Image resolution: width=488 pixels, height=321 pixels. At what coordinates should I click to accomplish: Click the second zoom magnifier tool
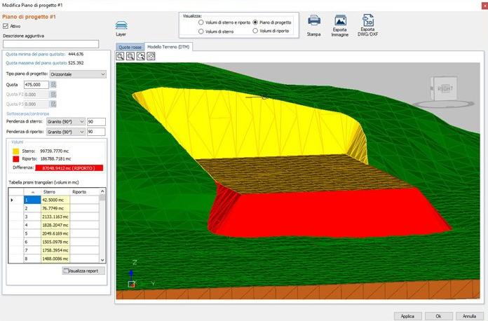pyautogui.click(x=130, y=56)
